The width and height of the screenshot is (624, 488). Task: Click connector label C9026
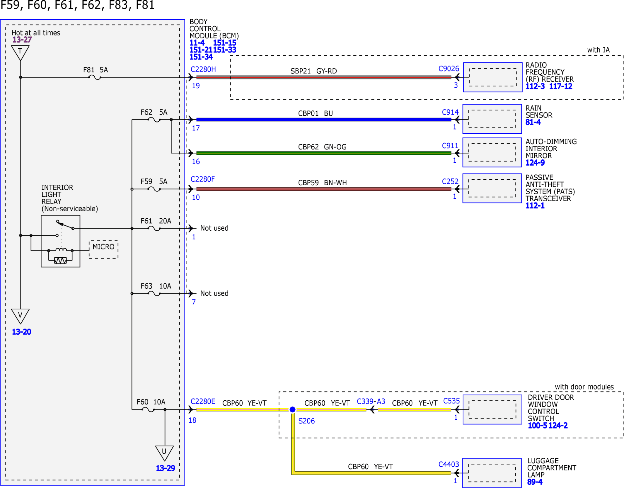tap(449, 69)
